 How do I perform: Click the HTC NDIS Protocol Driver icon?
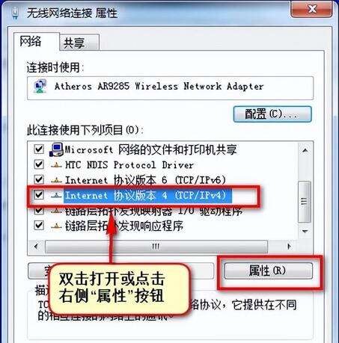pyautogui.click(x=56, y=165)
